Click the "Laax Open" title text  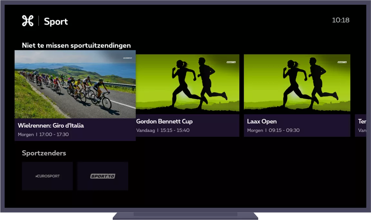point(262,121)
